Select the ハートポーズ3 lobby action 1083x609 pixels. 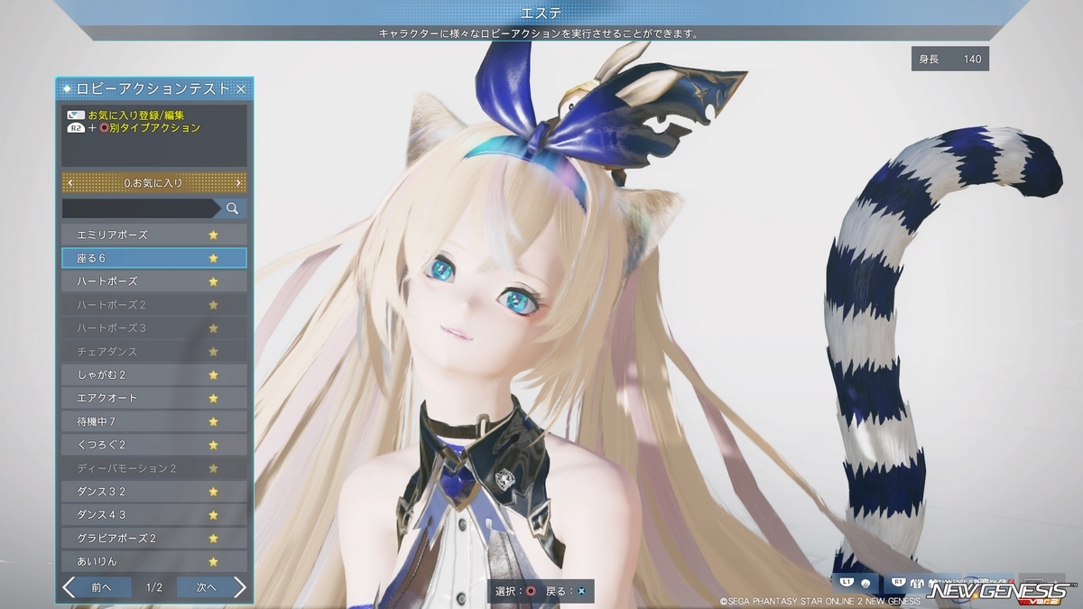[x=154, y=328]
